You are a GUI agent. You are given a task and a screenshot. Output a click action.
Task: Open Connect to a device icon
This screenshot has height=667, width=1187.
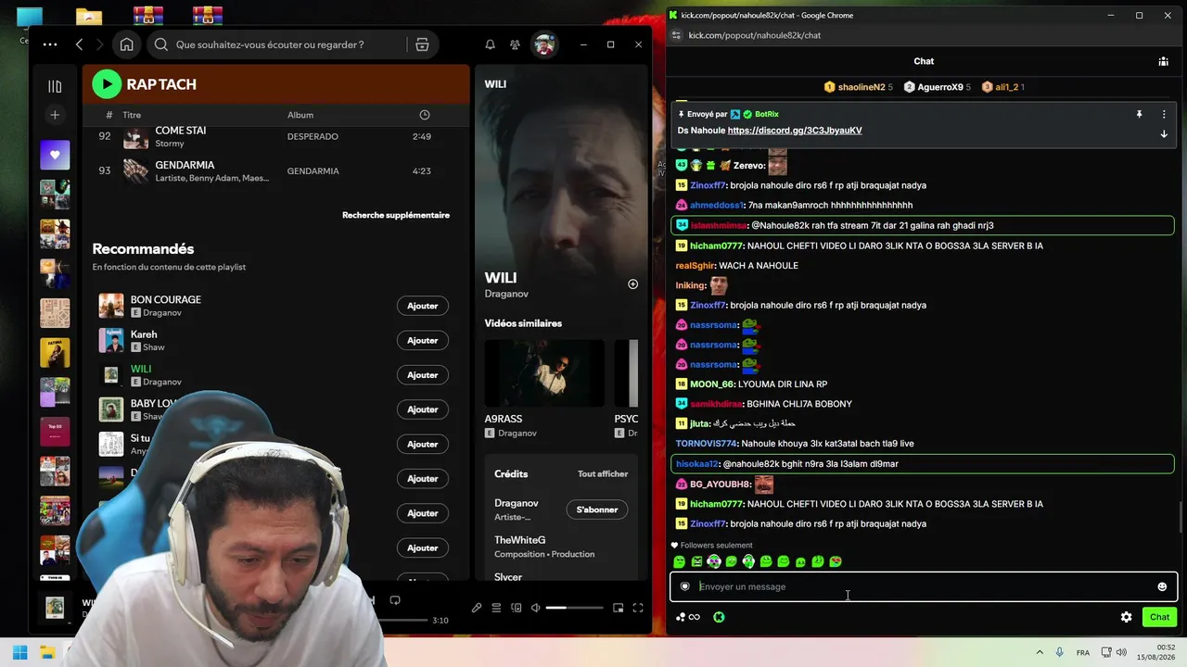point(517,608)
